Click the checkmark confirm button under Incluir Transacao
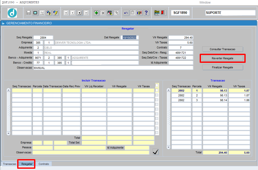The image size is (258, 170). point(156,152)
